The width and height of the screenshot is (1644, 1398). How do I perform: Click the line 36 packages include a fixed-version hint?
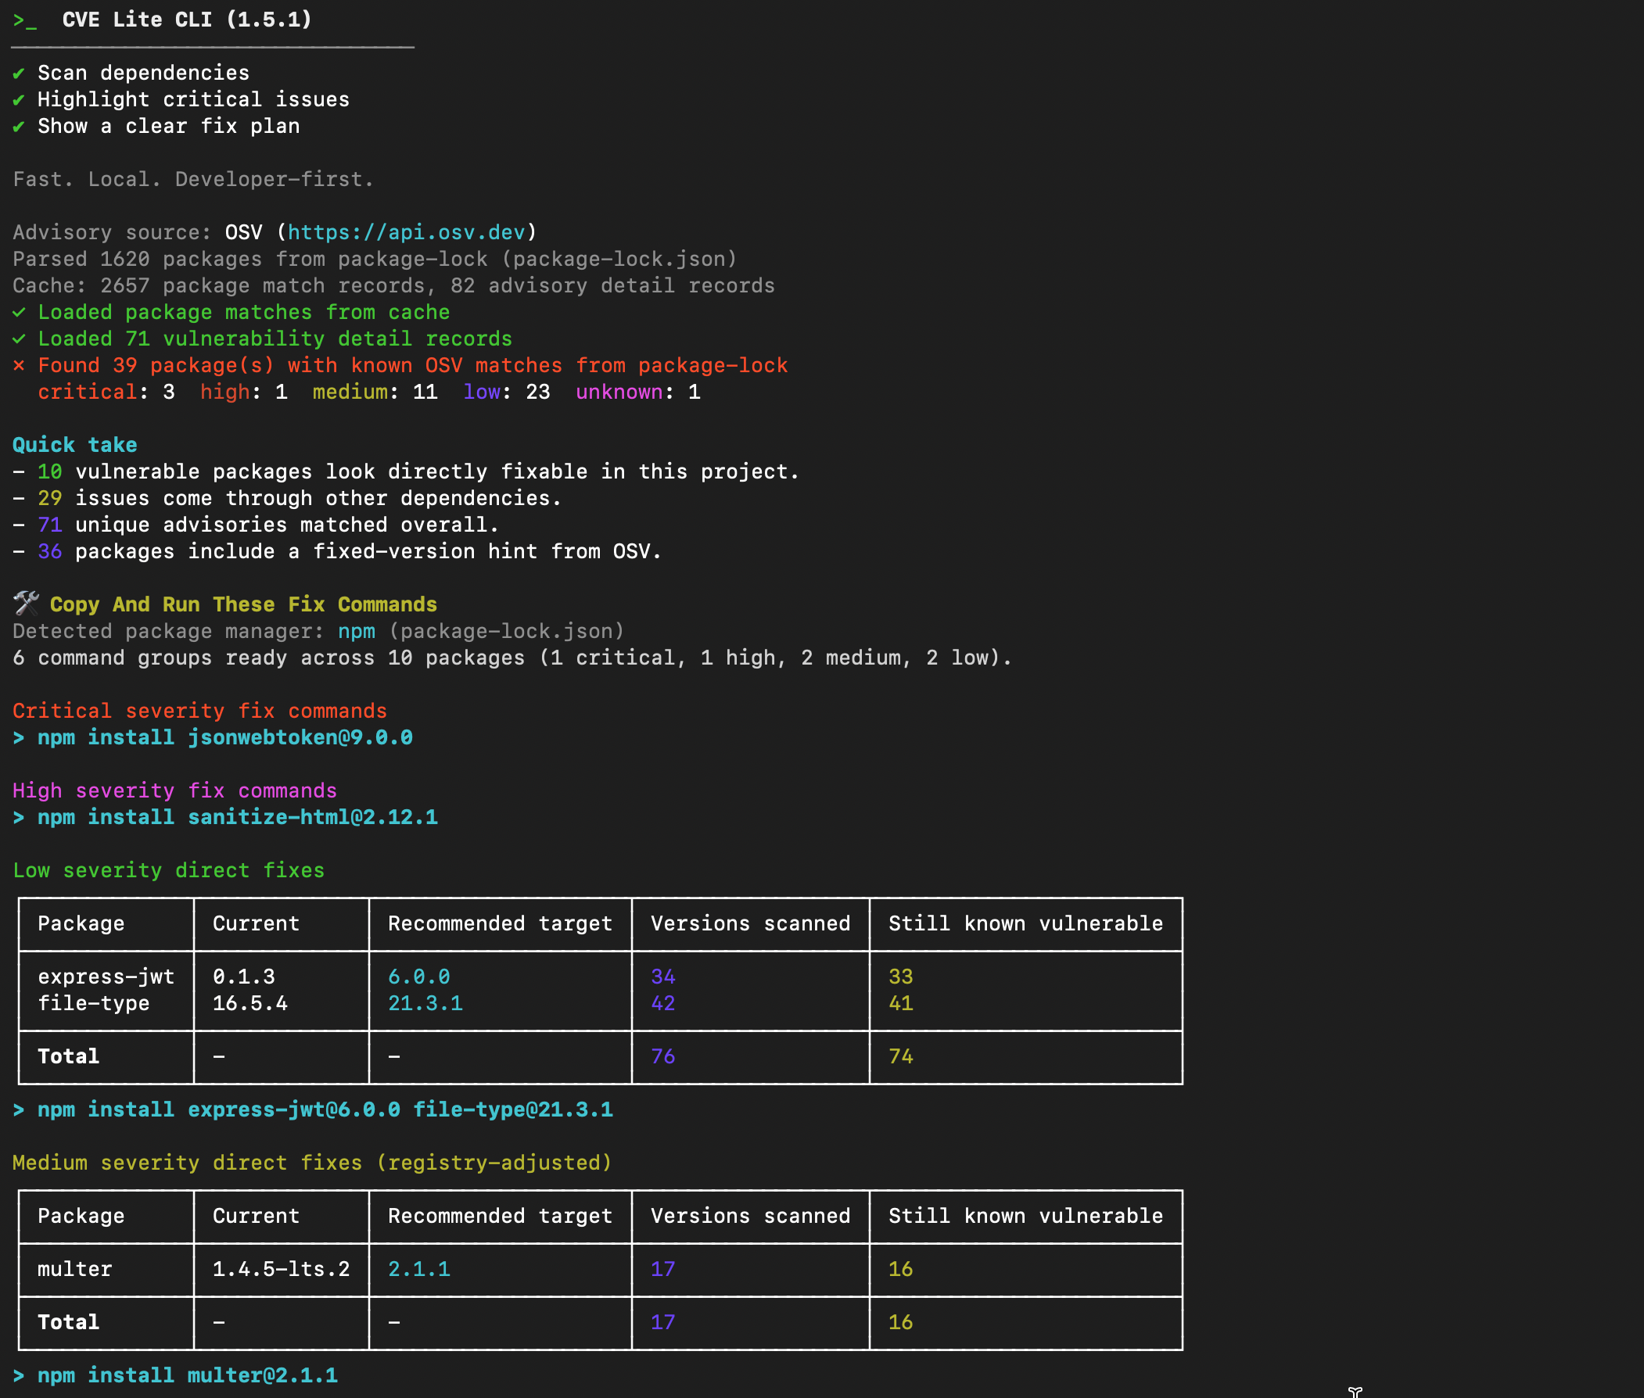coord(337,551)
